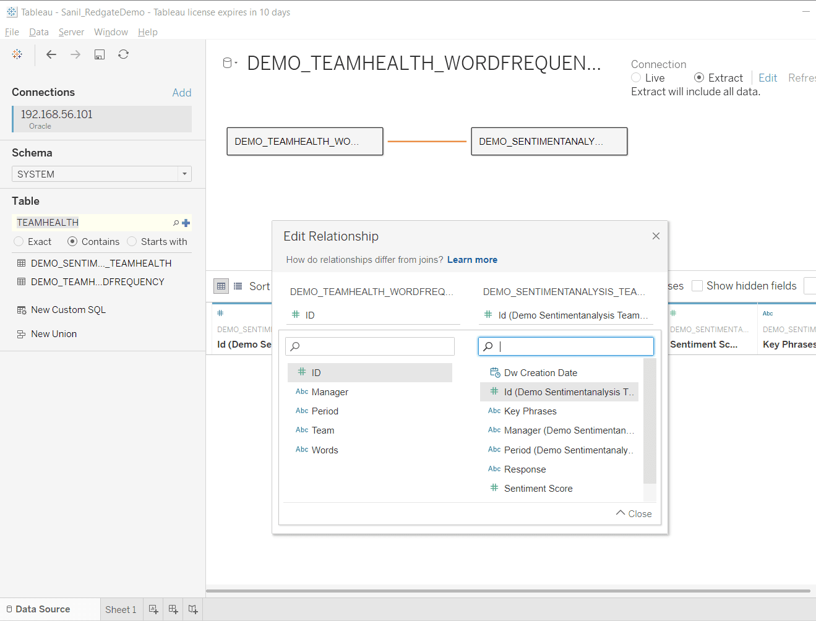The image size is (816, 621).
Task: Open the Server menu
Action: click(71, 32)
